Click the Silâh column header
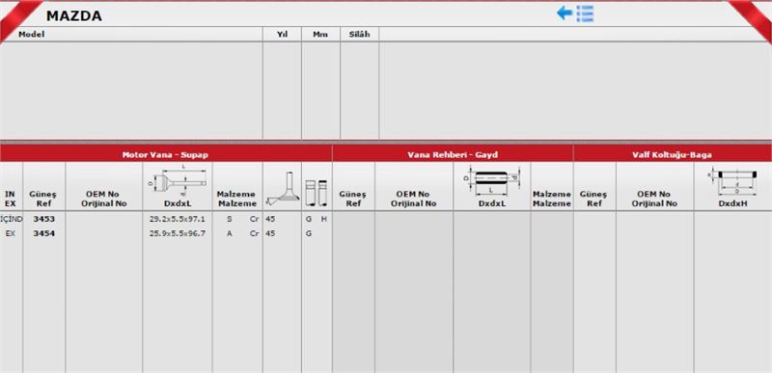 (359, 35)
